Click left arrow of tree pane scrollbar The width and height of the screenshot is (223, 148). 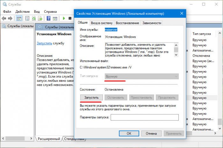(3, 138)
